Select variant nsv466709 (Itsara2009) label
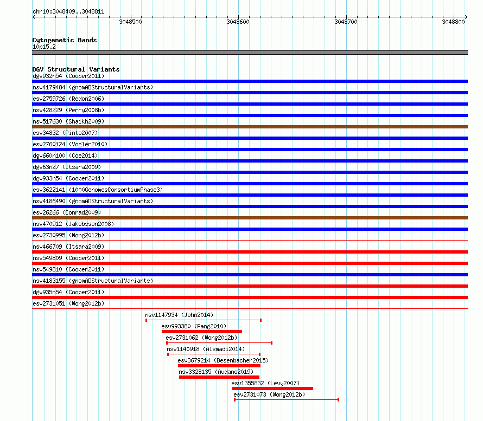This screenshot has height=421, width=483. [x=68, y=247]
